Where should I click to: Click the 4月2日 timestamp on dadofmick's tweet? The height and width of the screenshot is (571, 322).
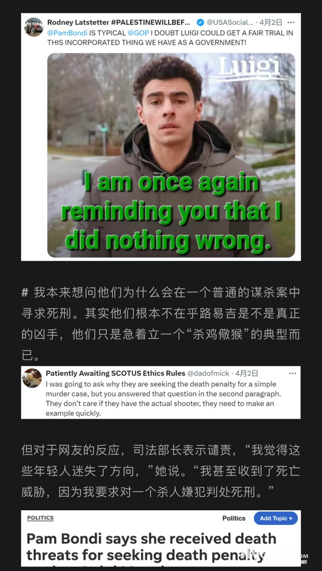point(247,373)
